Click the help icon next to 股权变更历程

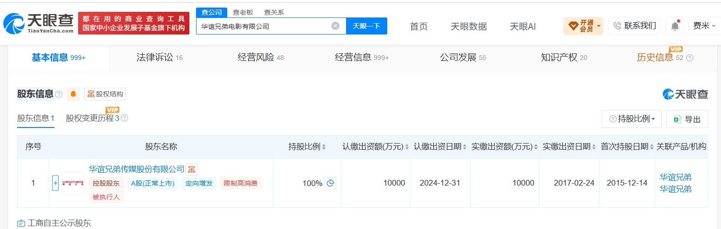(x=125, y=118)
